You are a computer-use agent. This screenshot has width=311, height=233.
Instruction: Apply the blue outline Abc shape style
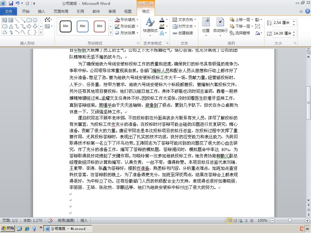[x=83, y=26]
